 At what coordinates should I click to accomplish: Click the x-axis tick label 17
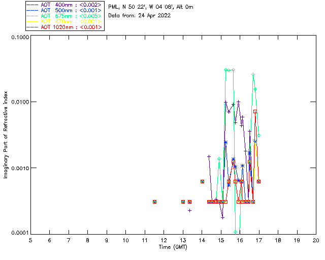point(259,241)
